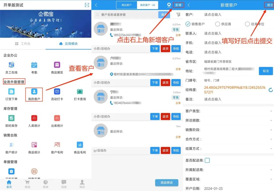Screen dimensions: 274x191
Task: Select the 供应商 radio option
Action: pos(217,24)
